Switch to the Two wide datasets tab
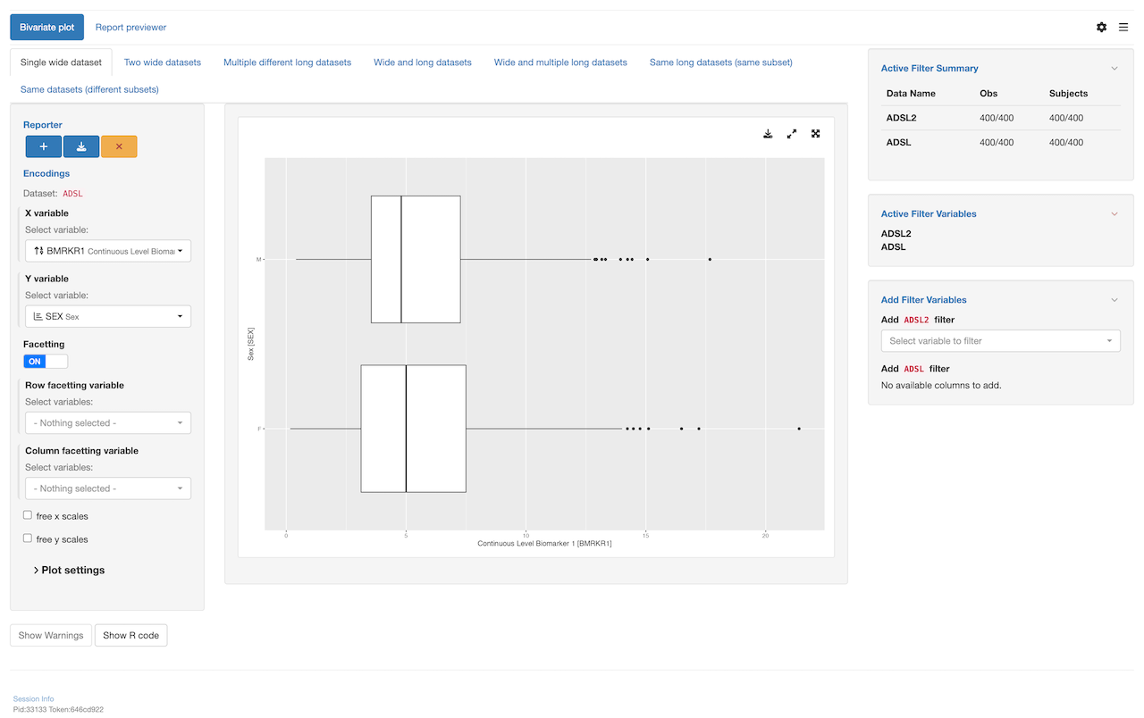The height and width of the screenshot is (718, 1144). (163, 63)
